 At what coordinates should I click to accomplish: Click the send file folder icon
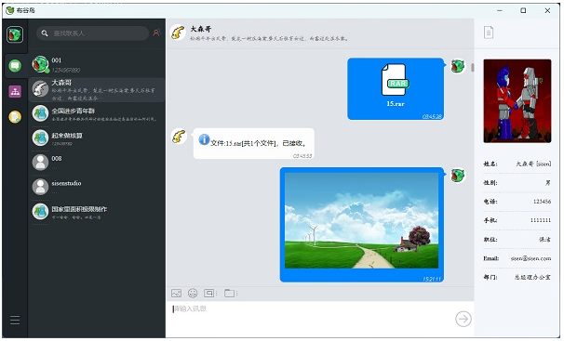tap(229, 294)
